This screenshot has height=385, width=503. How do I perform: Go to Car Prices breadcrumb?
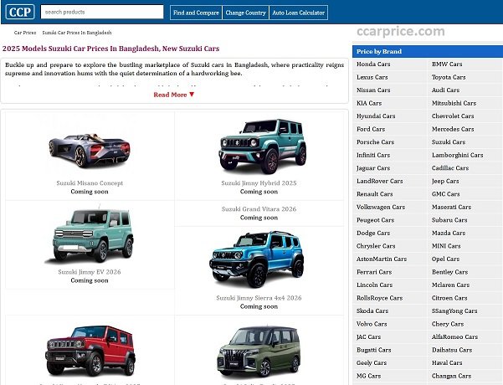click(25, 33)
